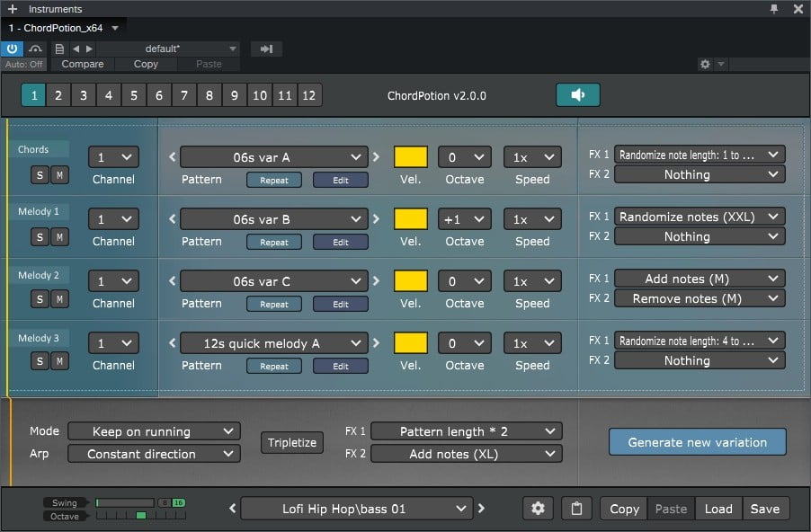Viewport: 811px width, 532px height.
Task: Click Melody 2 velocity yellow swatch
Action: coord(411,281)
